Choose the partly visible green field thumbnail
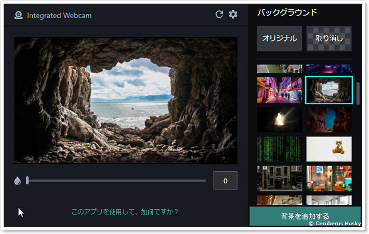This screenshot has width=369, height=234. 279,69
